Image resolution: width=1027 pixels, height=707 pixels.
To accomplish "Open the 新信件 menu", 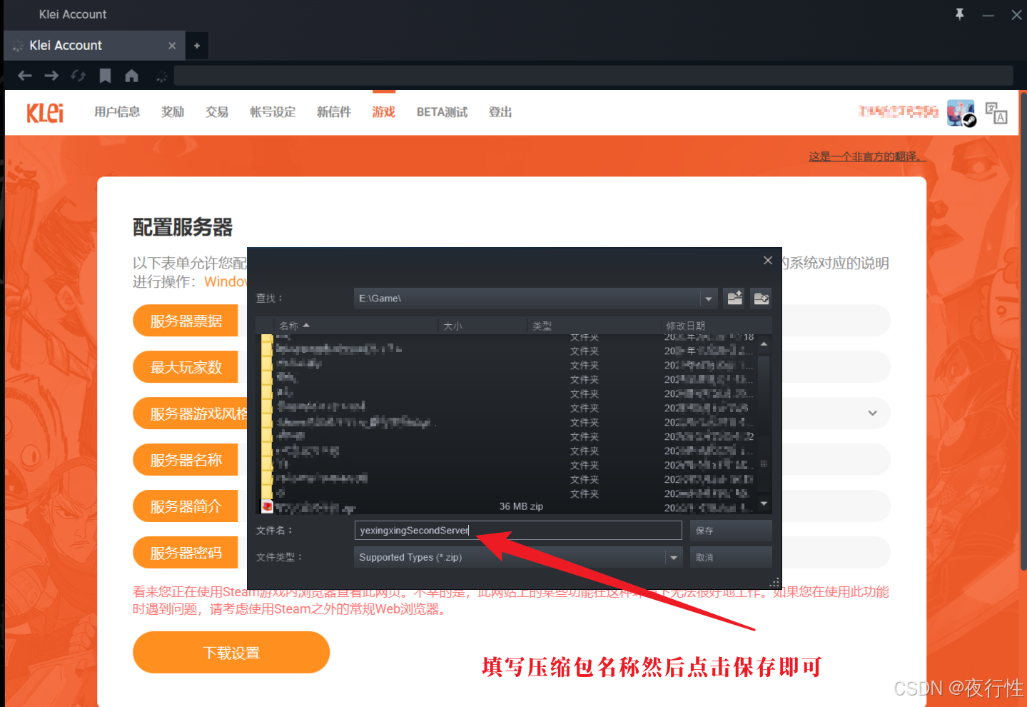I will [334, 112].
